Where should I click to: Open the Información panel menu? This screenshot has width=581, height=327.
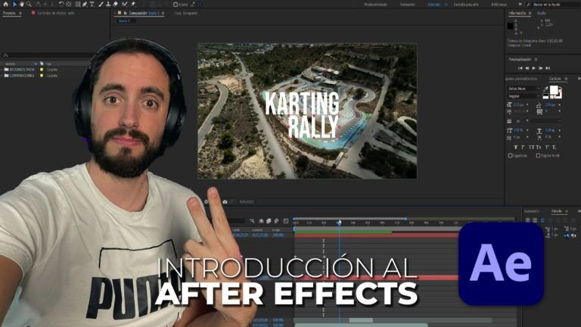pyautogui.click(x=530, y=14)
